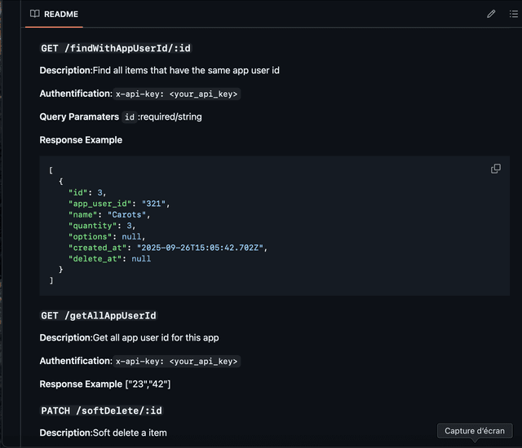
Task: Click the pencil icon to edit README
Action: coord(491,14)
